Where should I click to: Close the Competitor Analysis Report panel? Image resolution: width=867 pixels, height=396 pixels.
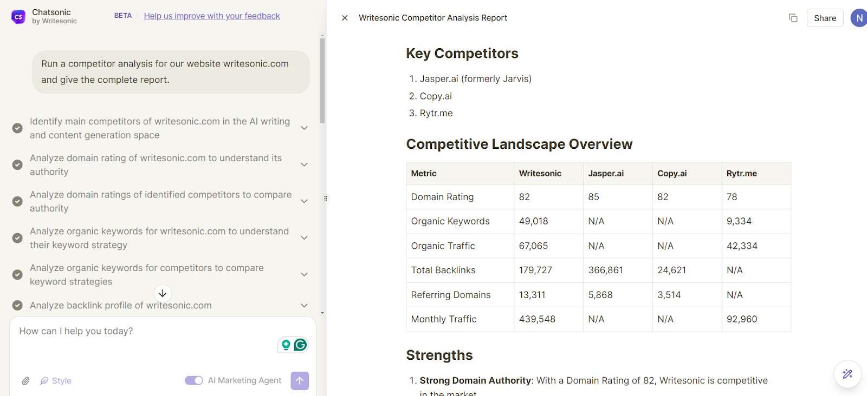345,18
